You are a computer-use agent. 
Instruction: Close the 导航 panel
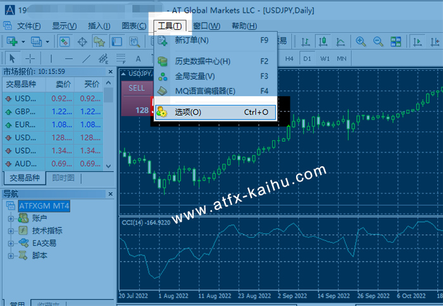click(111, 194)
